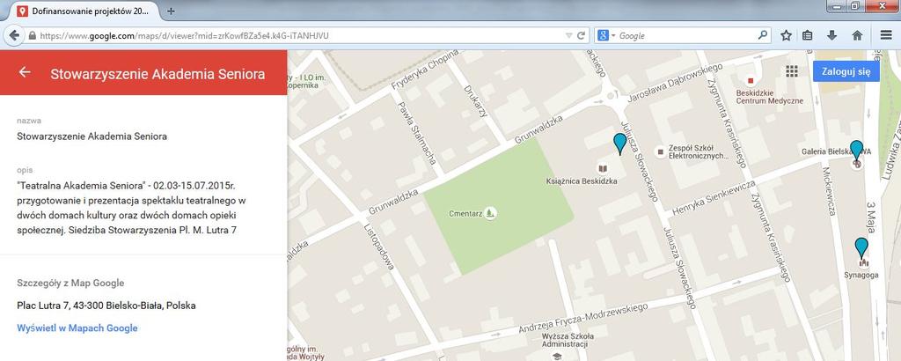Click the browser back button

[x=14, y=35]
